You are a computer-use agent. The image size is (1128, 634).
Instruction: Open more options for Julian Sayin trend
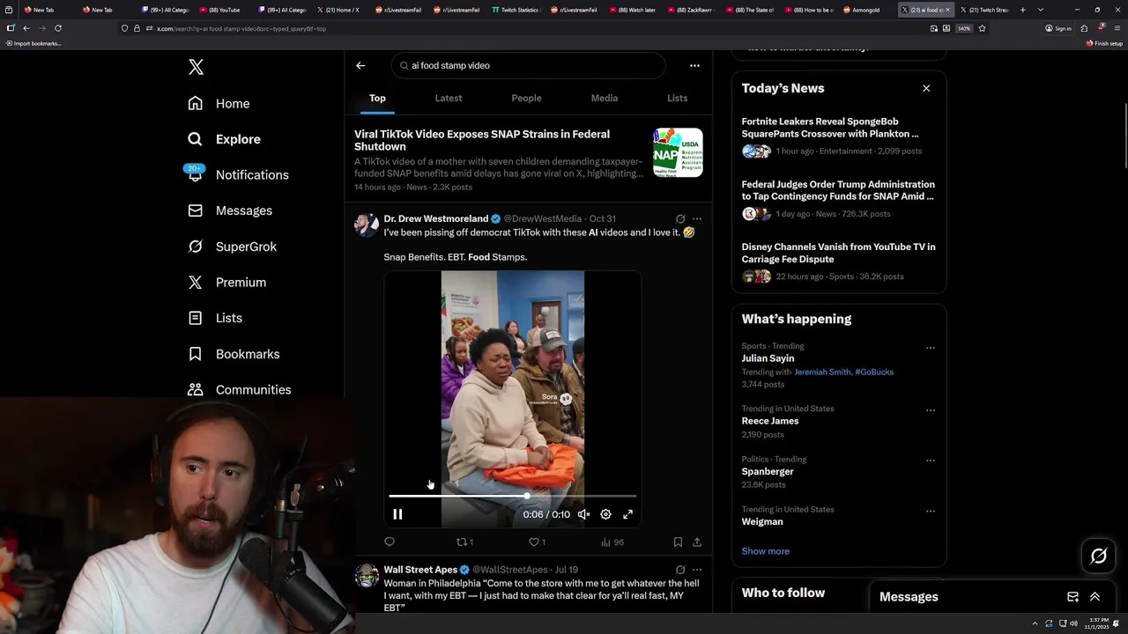coord(930,348)
